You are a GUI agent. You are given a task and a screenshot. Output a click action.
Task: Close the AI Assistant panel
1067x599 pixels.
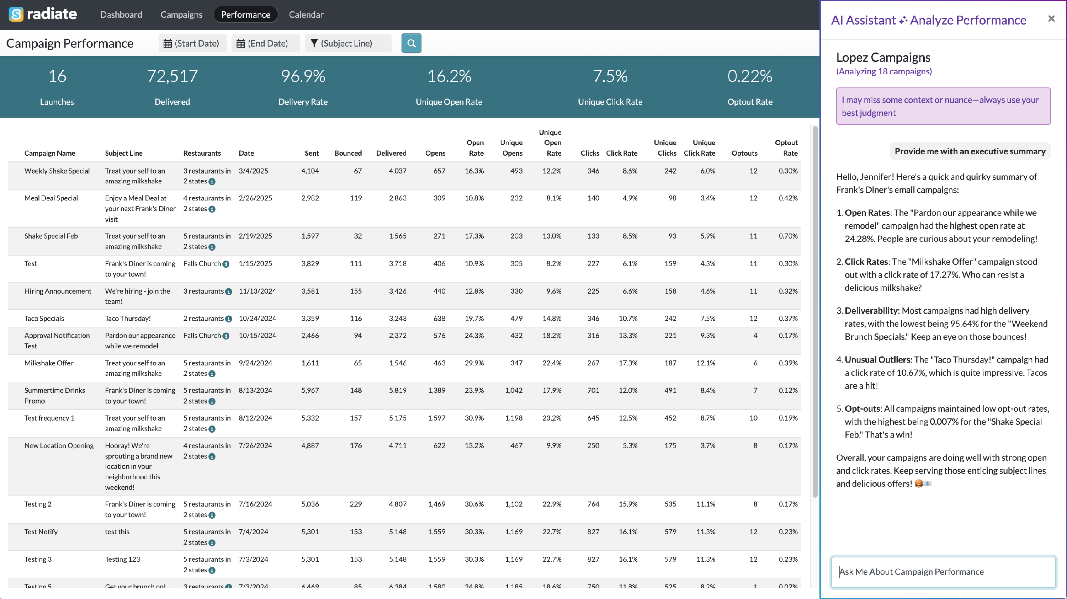click(x=1051, y=18)
